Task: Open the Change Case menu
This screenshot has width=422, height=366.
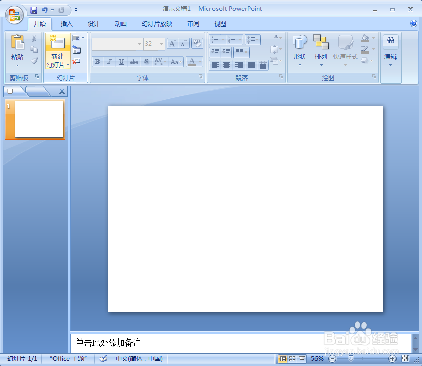Action: click(176, 62)
